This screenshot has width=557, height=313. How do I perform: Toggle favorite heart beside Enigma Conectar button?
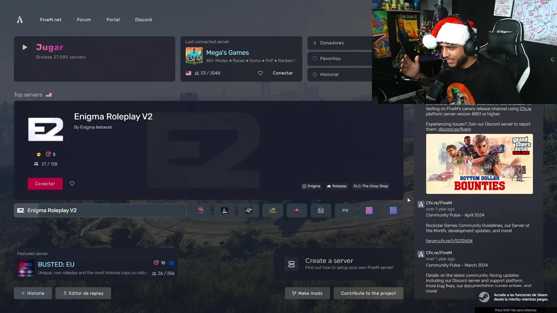coord(72,183)
